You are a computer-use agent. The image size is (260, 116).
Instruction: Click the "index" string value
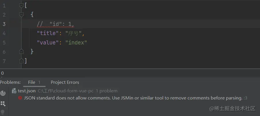pos(76,43)
